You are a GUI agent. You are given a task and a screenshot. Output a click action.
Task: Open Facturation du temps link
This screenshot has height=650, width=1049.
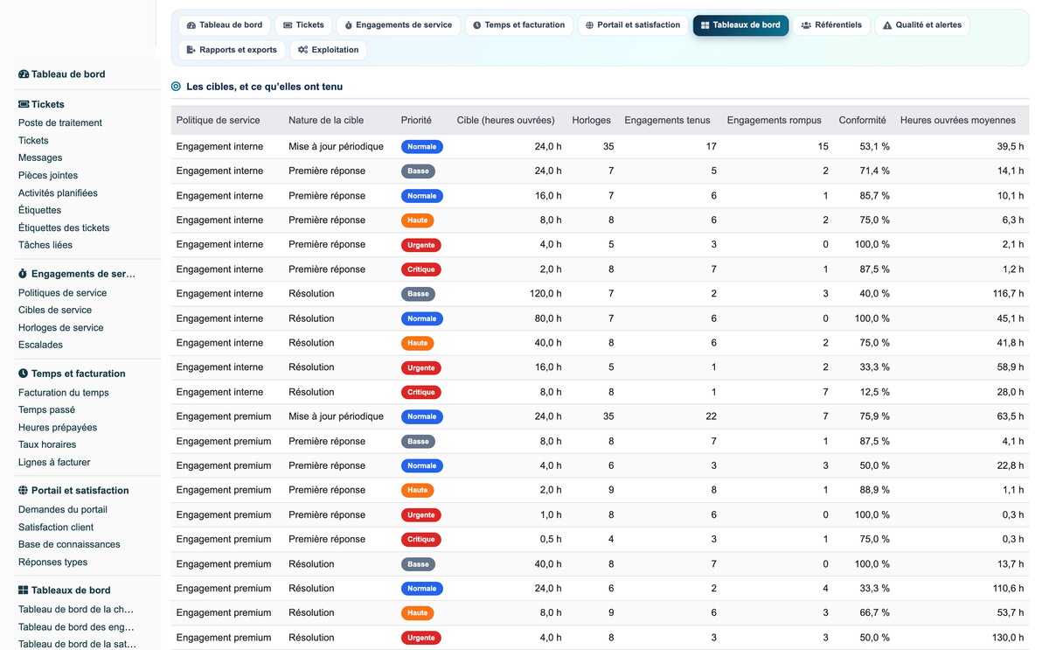(64, 393)
